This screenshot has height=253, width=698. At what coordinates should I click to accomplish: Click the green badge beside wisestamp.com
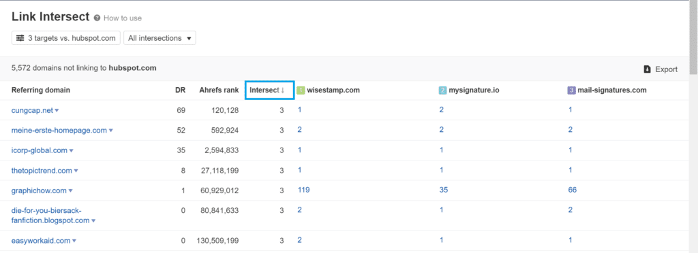click(301, 90)
